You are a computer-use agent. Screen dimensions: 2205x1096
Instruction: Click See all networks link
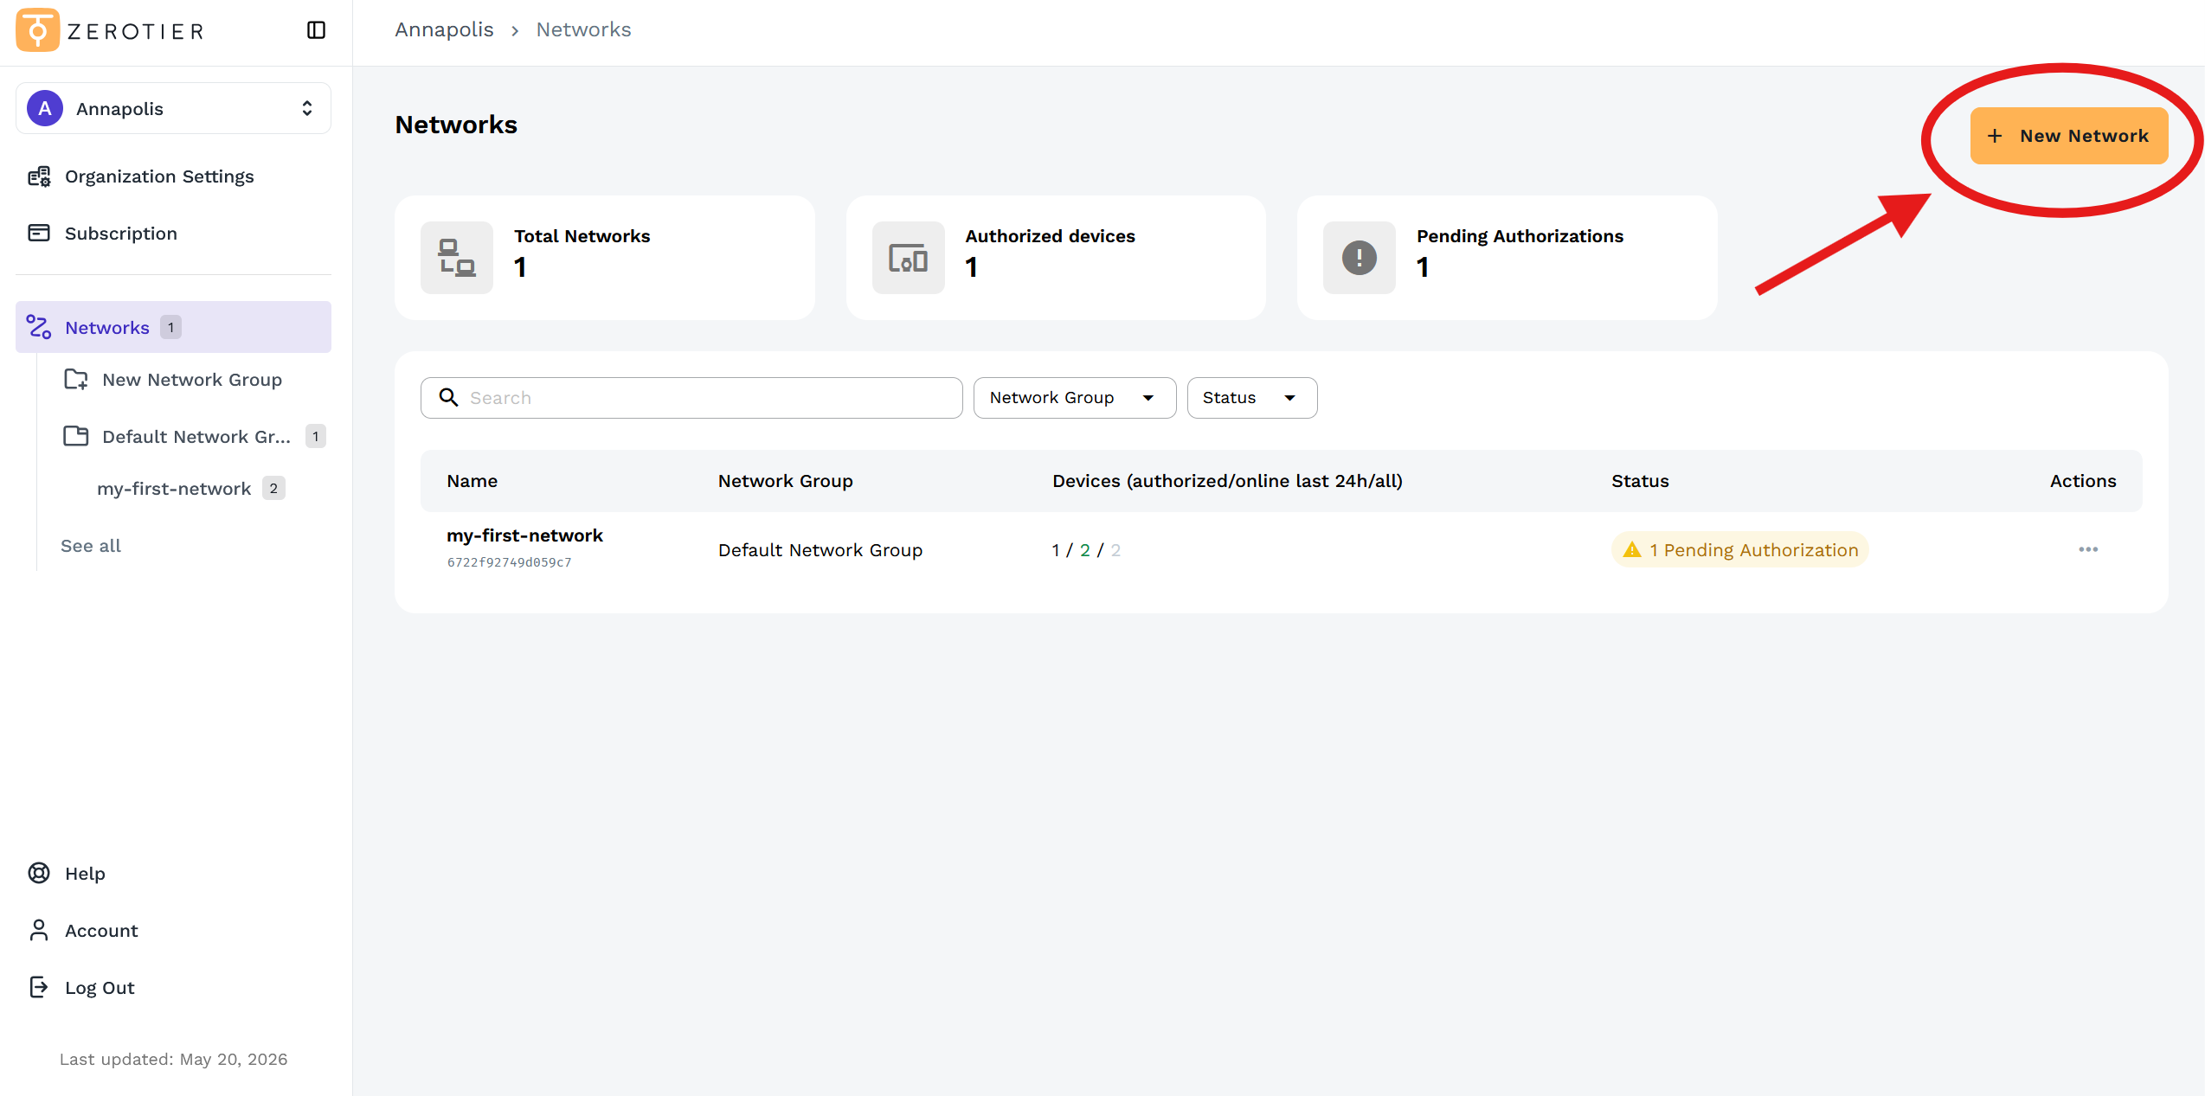[x=91, y=546]
